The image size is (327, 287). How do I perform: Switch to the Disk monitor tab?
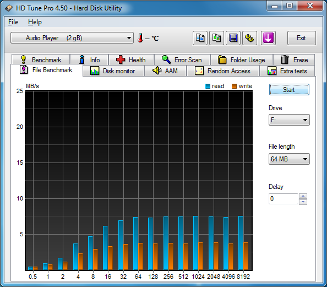point(113,71)
